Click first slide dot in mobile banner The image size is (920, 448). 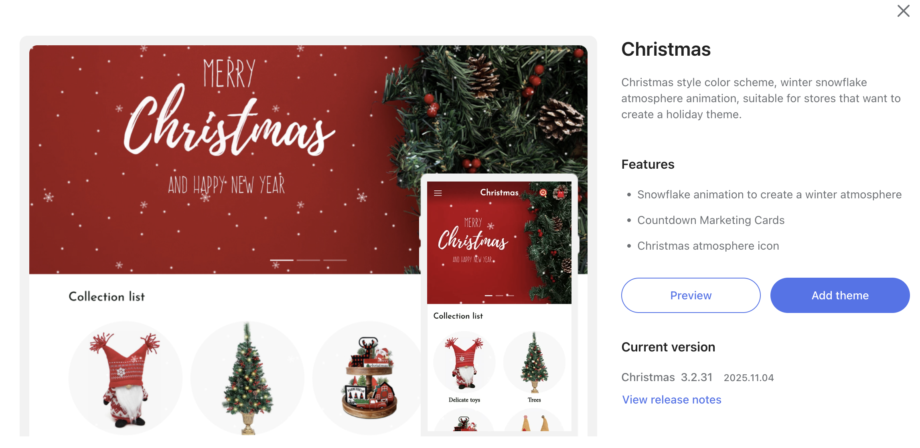[488, 295]
